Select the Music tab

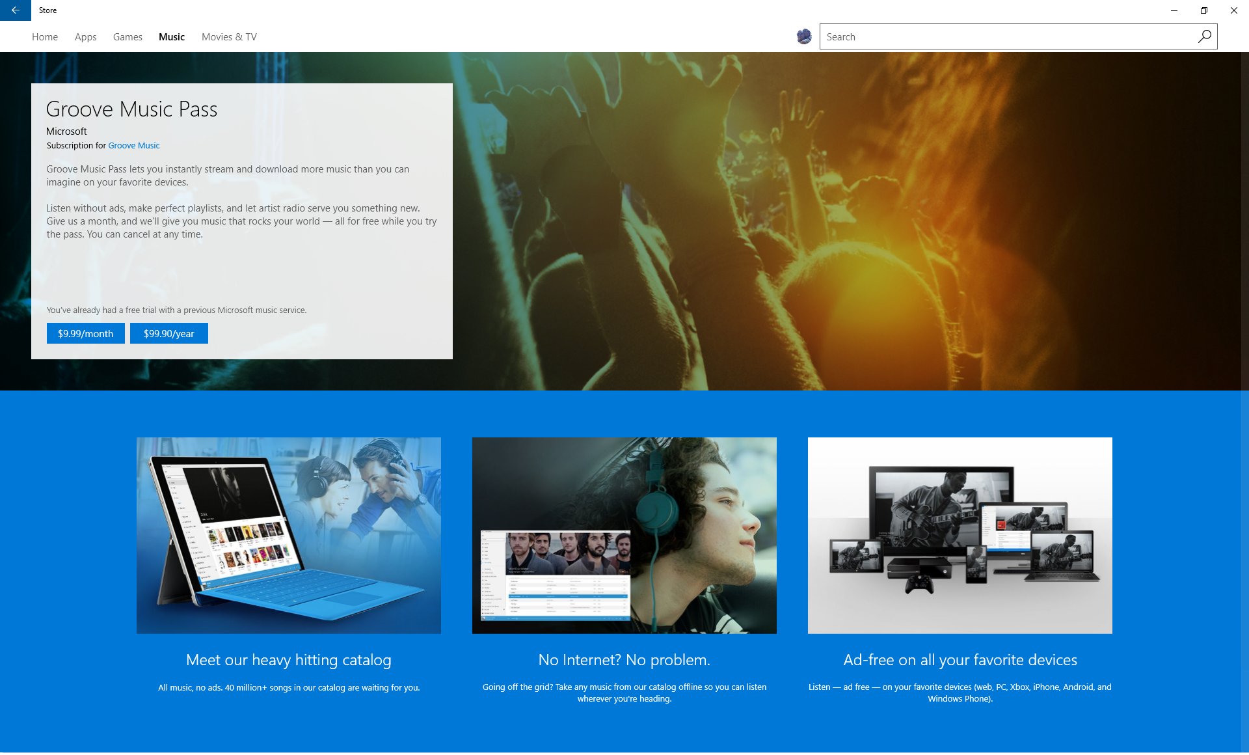172,37
